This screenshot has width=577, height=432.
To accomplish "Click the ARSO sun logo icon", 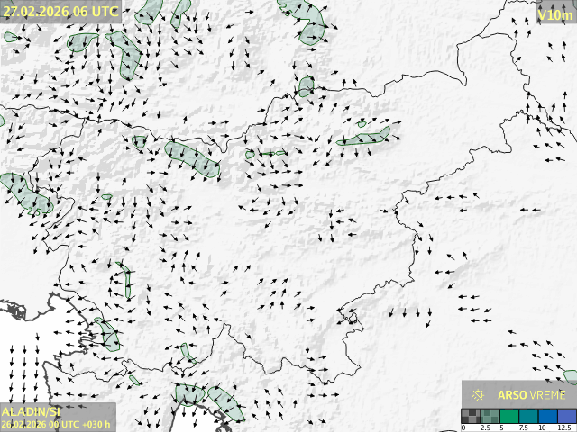I will click(x=478, y=394).
